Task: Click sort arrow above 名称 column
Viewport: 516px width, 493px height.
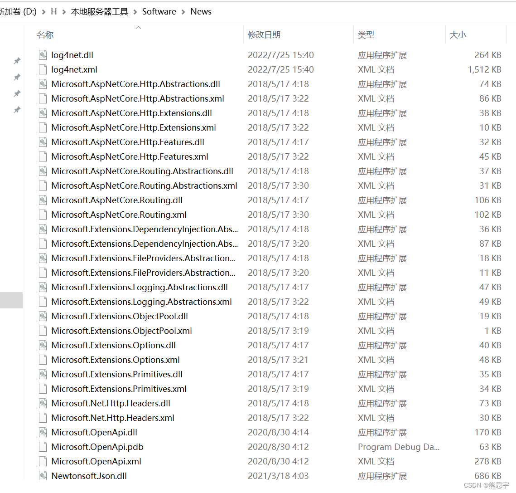Action: (x=139, y=27)
